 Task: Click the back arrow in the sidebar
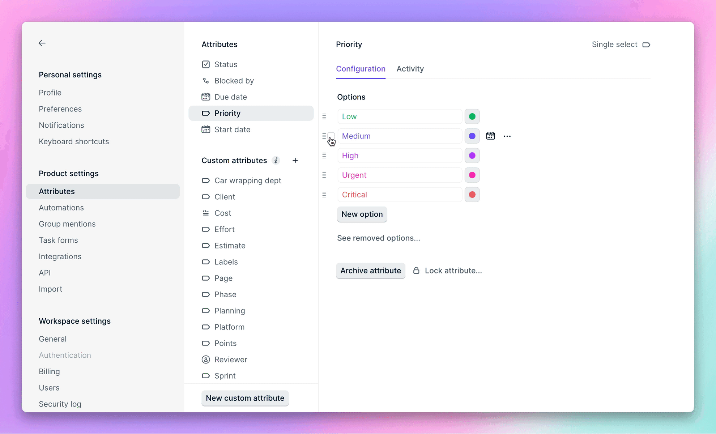pos(42,43)
